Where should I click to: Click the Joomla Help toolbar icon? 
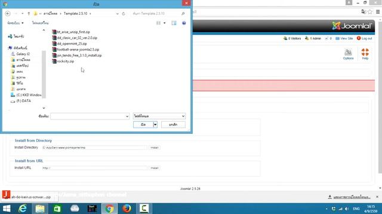coord(365,54)
